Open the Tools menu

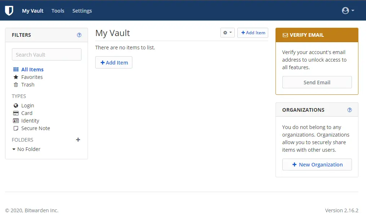[x=58, y=11]
